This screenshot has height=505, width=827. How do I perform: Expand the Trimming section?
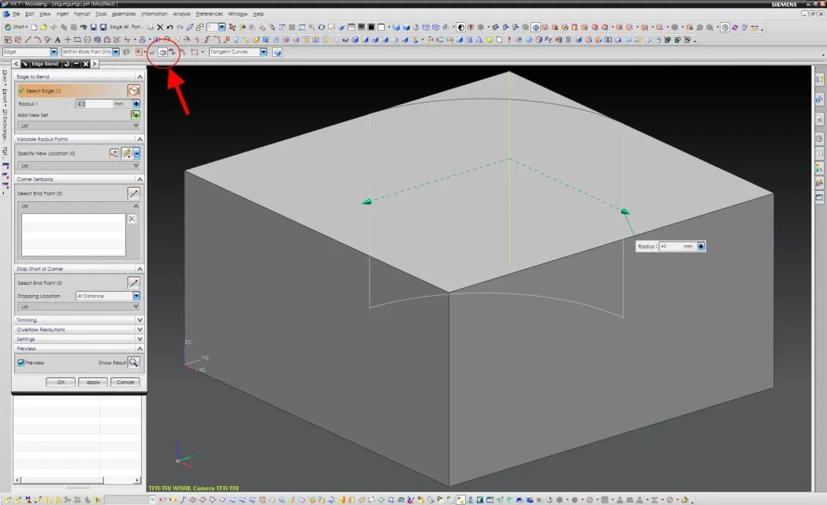140,320
